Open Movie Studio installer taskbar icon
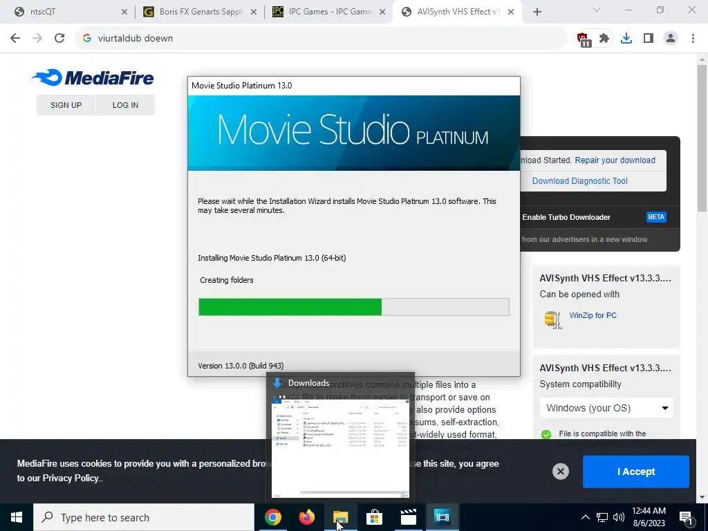708x531 pixels. click(442, 517)
